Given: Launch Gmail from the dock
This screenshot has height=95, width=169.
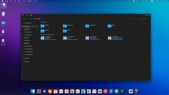Looking at the screenshot, I should pos(61,91).
